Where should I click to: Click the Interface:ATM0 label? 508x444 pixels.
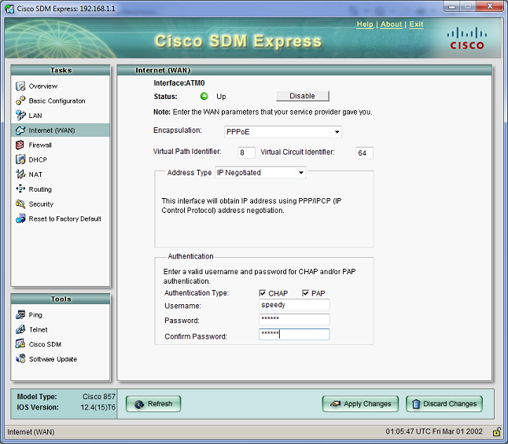click(179, 83)
